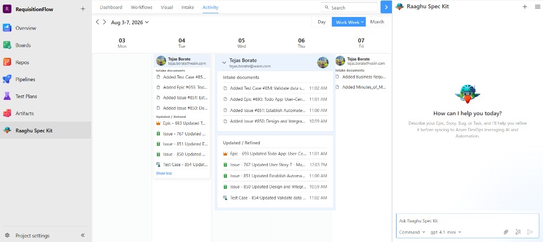Open Artifacts in the sidebar

point(46,114)
